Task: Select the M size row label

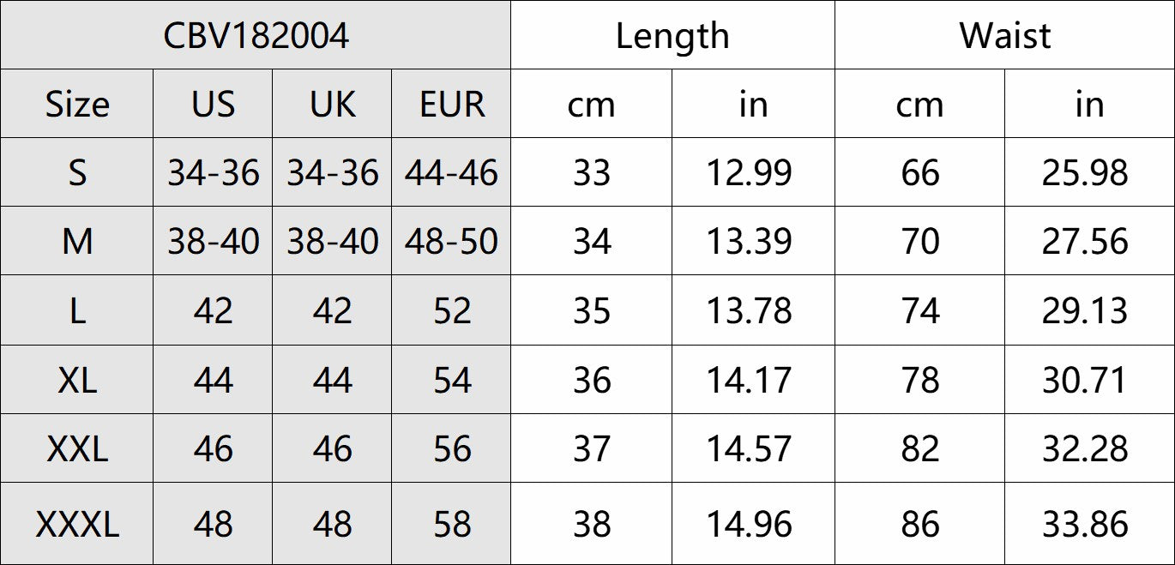Action: [77, 242]
